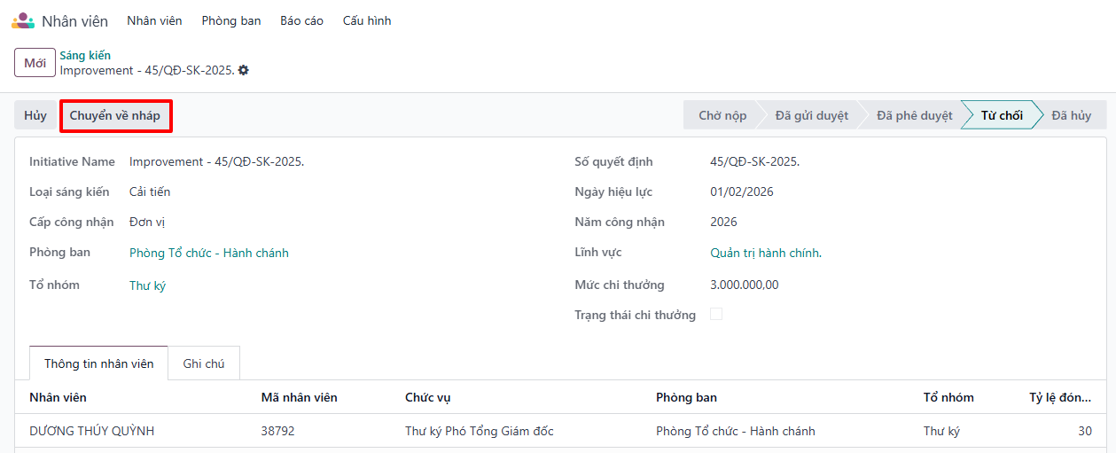
Task: Open the Phòng ban menu
Action: 231,20
